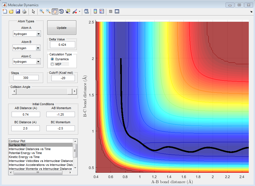Click the Cutoff field showing -20
This screenshot has width=255, height=186.
(x=63, y=78)
